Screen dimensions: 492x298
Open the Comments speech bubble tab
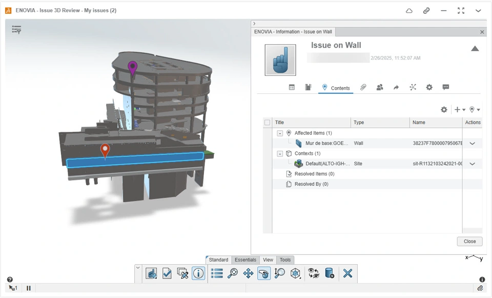(445, 87)
